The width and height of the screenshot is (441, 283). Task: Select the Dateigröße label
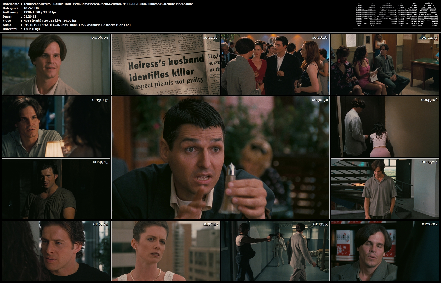point(10,8)
